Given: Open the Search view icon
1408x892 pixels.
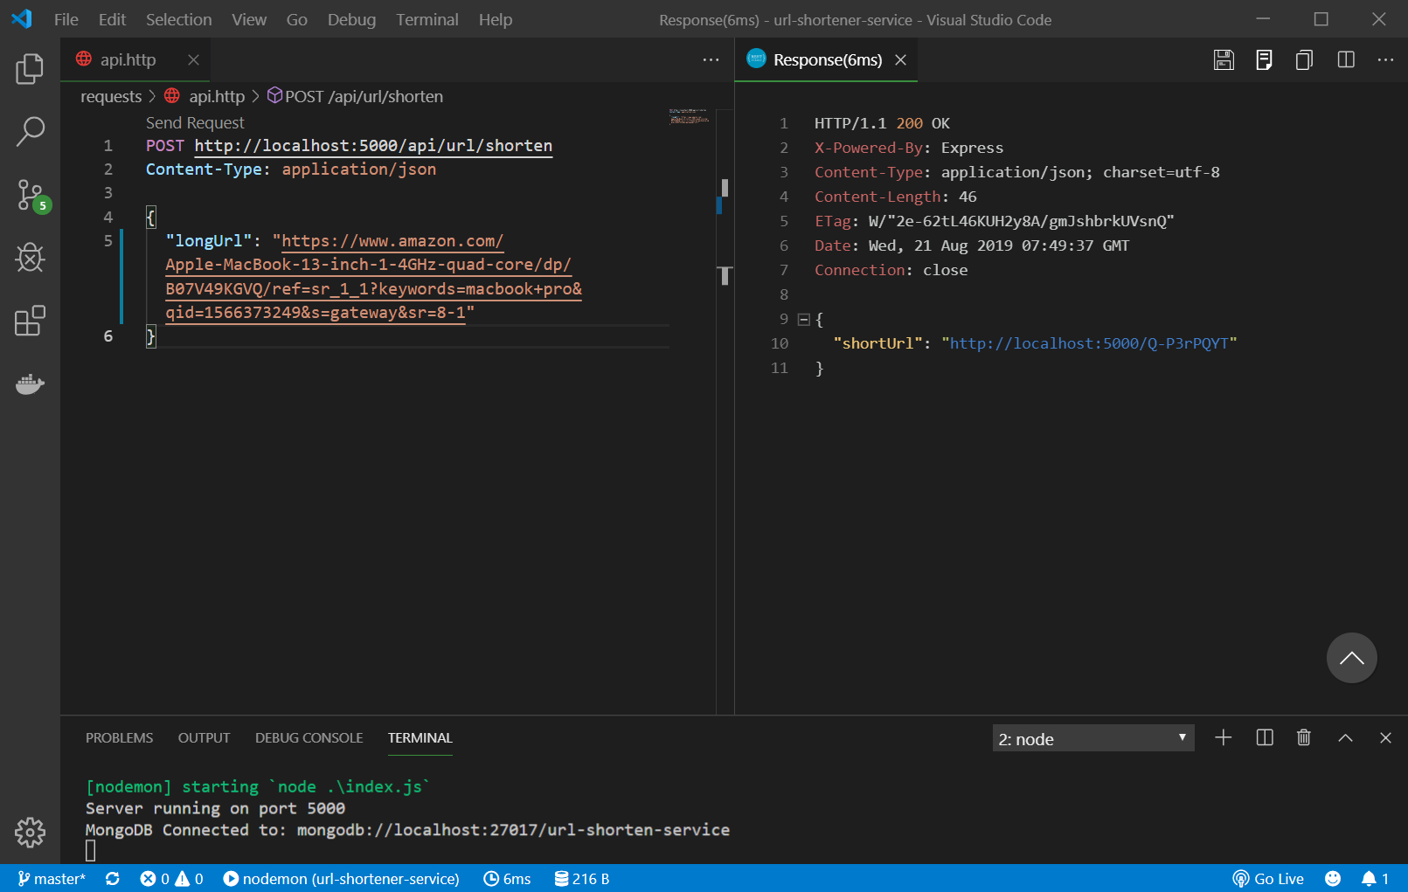Looking at the screenshot, I should pos(30,132).
